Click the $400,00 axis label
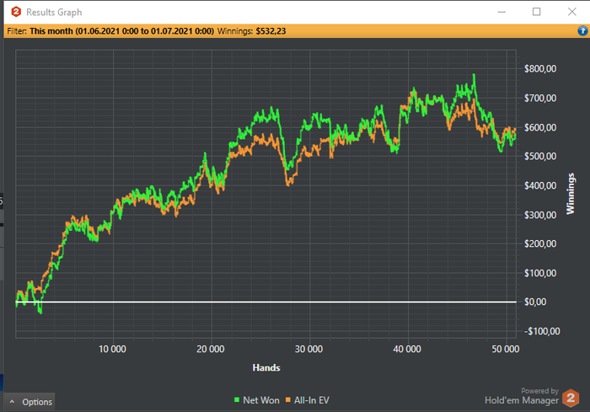Viewport: 590px width, 412px height. (x=540, y=185)
